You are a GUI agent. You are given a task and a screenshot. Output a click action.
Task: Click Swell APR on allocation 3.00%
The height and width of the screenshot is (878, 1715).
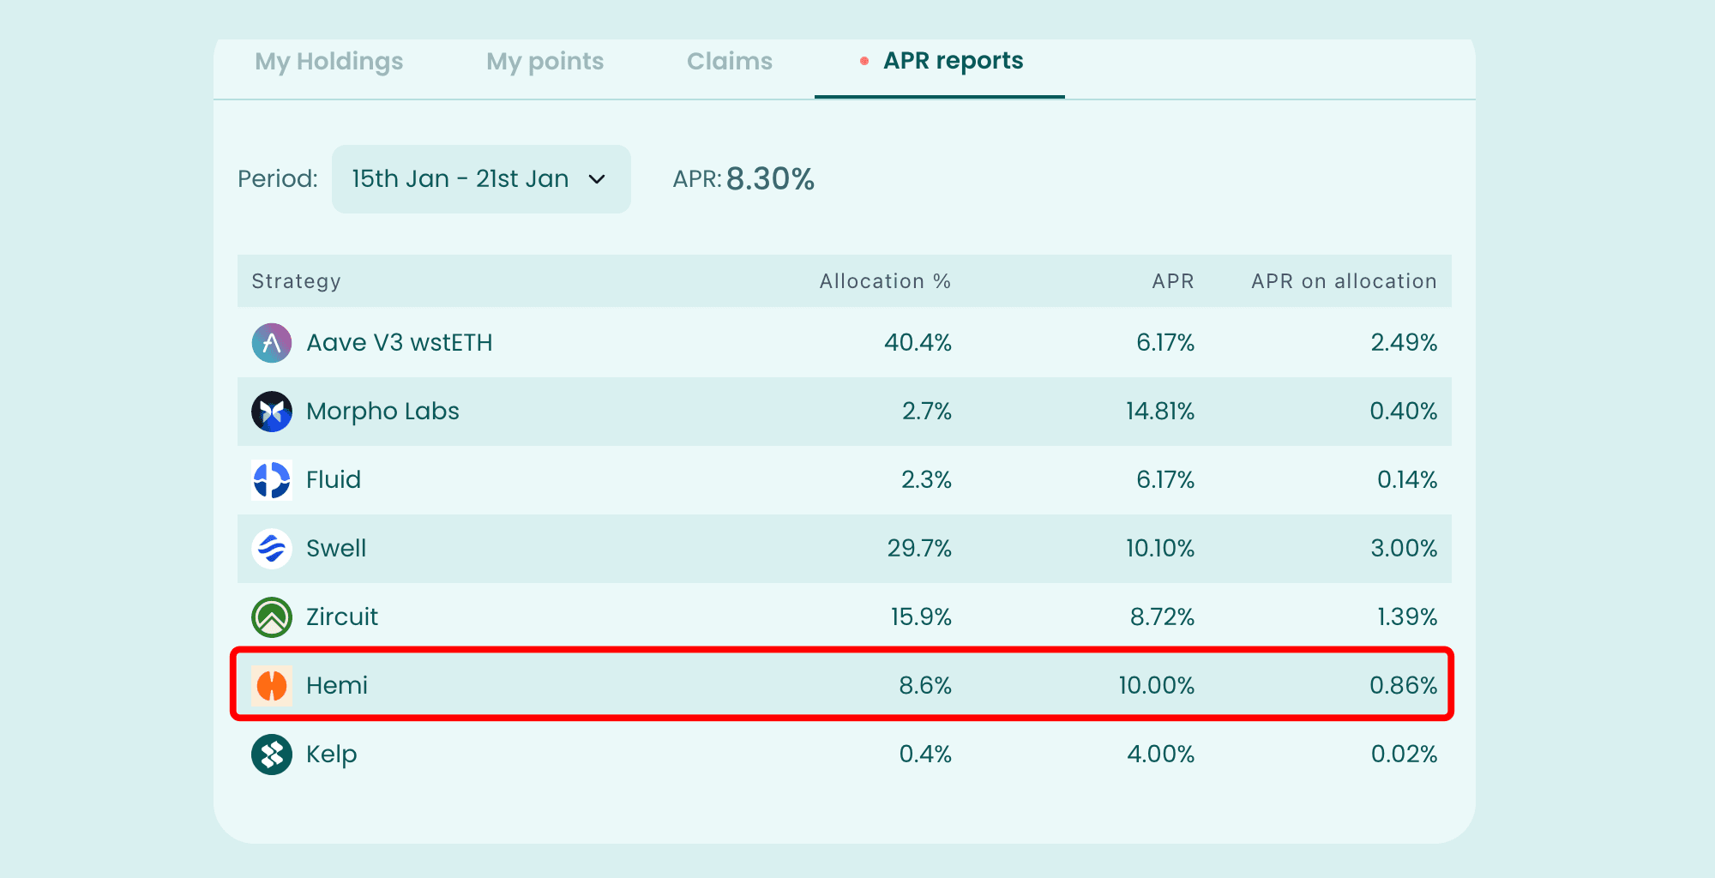(1404, 549)
